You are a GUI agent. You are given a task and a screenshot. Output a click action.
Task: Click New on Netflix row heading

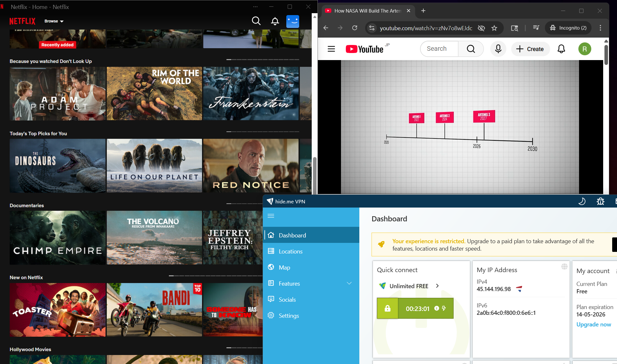pyautogui.click(x=26, y=277)
